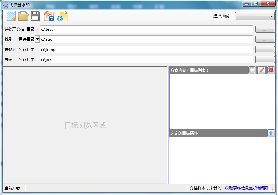Click the PowerPoint/Word document sample icon
The height and width of the screenshot is (195, 278).
pos(49,16)
